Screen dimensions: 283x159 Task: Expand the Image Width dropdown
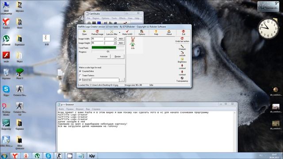click(x=115, y=39)
